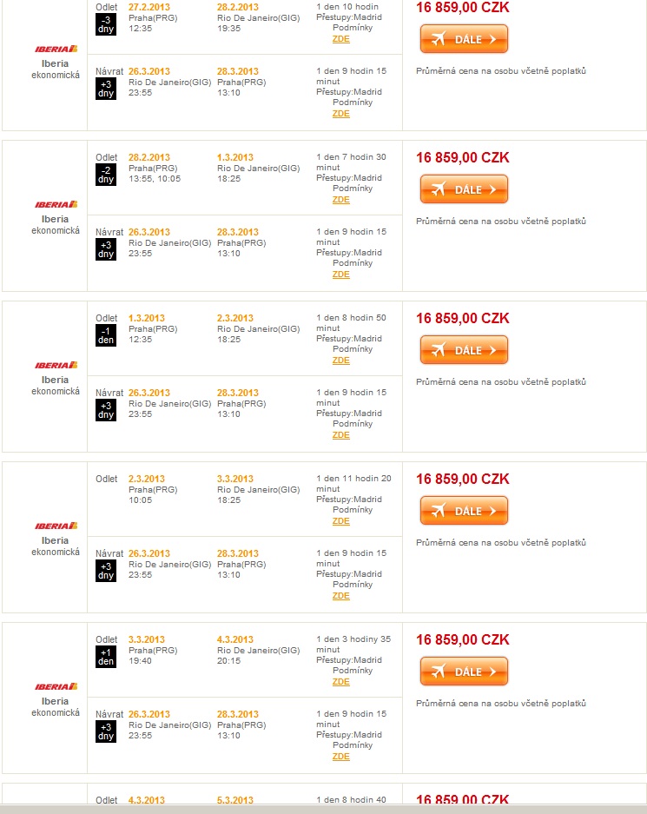Screen dimensions: 647x814
Task: Click the -2 dny badge icon
Action: point(106,175)
